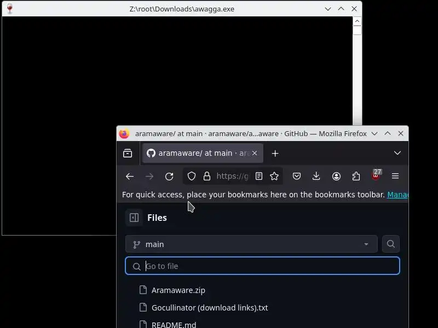438x328 pixels.
Task: Focus the Go to file search field
Action: [x=263, y=266]
